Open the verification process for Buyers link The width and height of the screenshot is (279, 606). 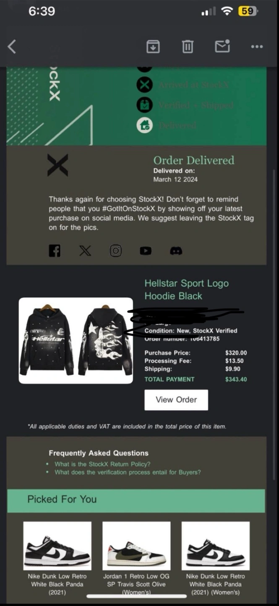[128, 472]
